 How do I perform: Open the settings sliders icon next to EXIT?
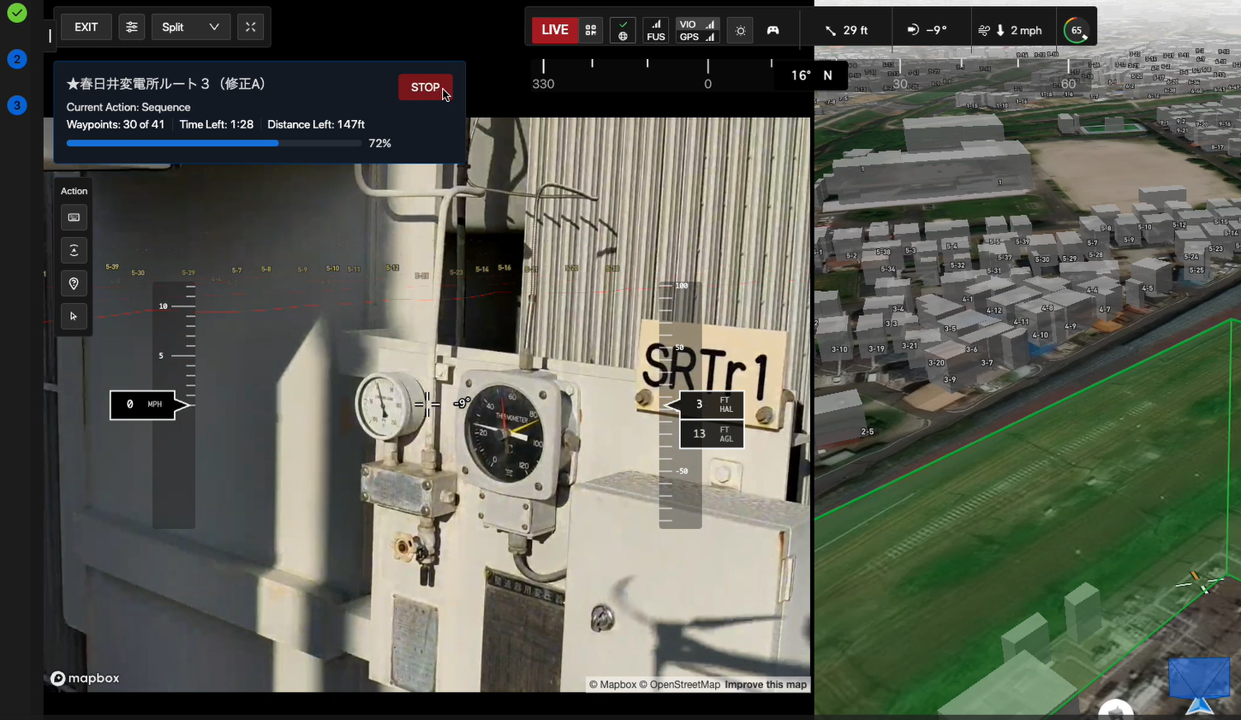point(131,27)
